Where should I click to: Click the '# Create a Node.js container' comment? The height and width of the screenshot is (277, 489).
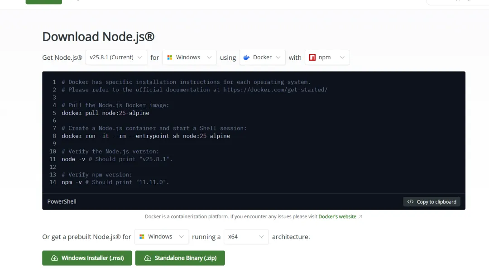coord(154,128)
